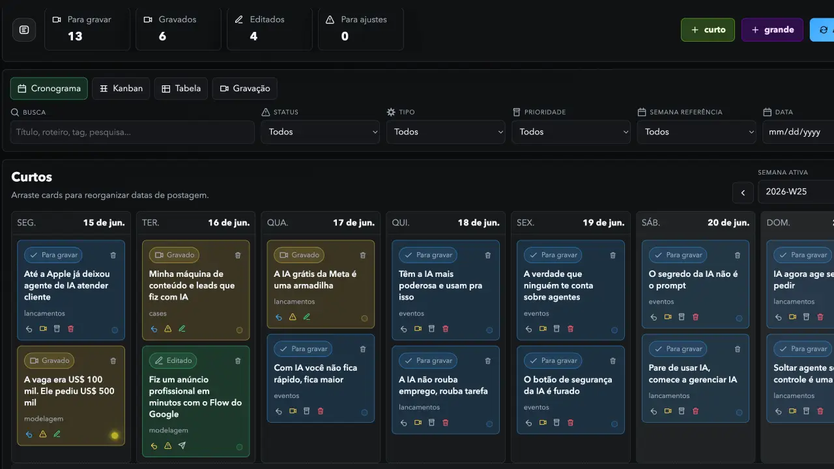The image size is (834, 469).
Task: Click red trash icon on 'O segredo da IA' card
Action: (695, 317)
